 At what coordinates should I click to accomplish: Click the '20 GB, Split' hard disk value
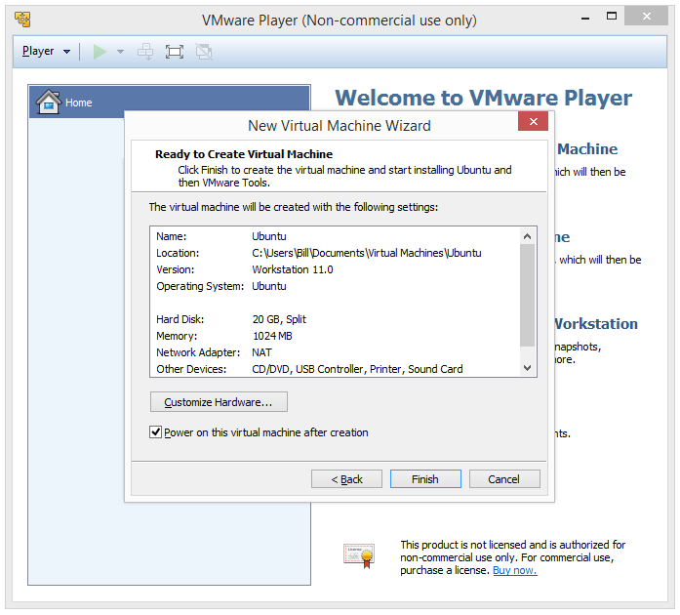click(x=279, y=319)
